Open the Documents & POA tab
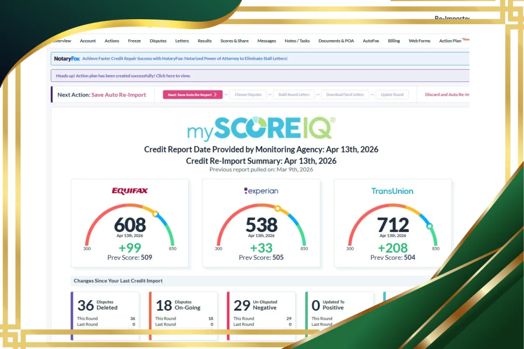The height and width of the screenshot is (349, 524). click(x=336, y=41)
